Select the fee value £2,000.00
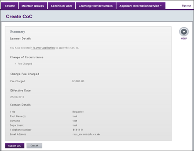 pos(78,81)
